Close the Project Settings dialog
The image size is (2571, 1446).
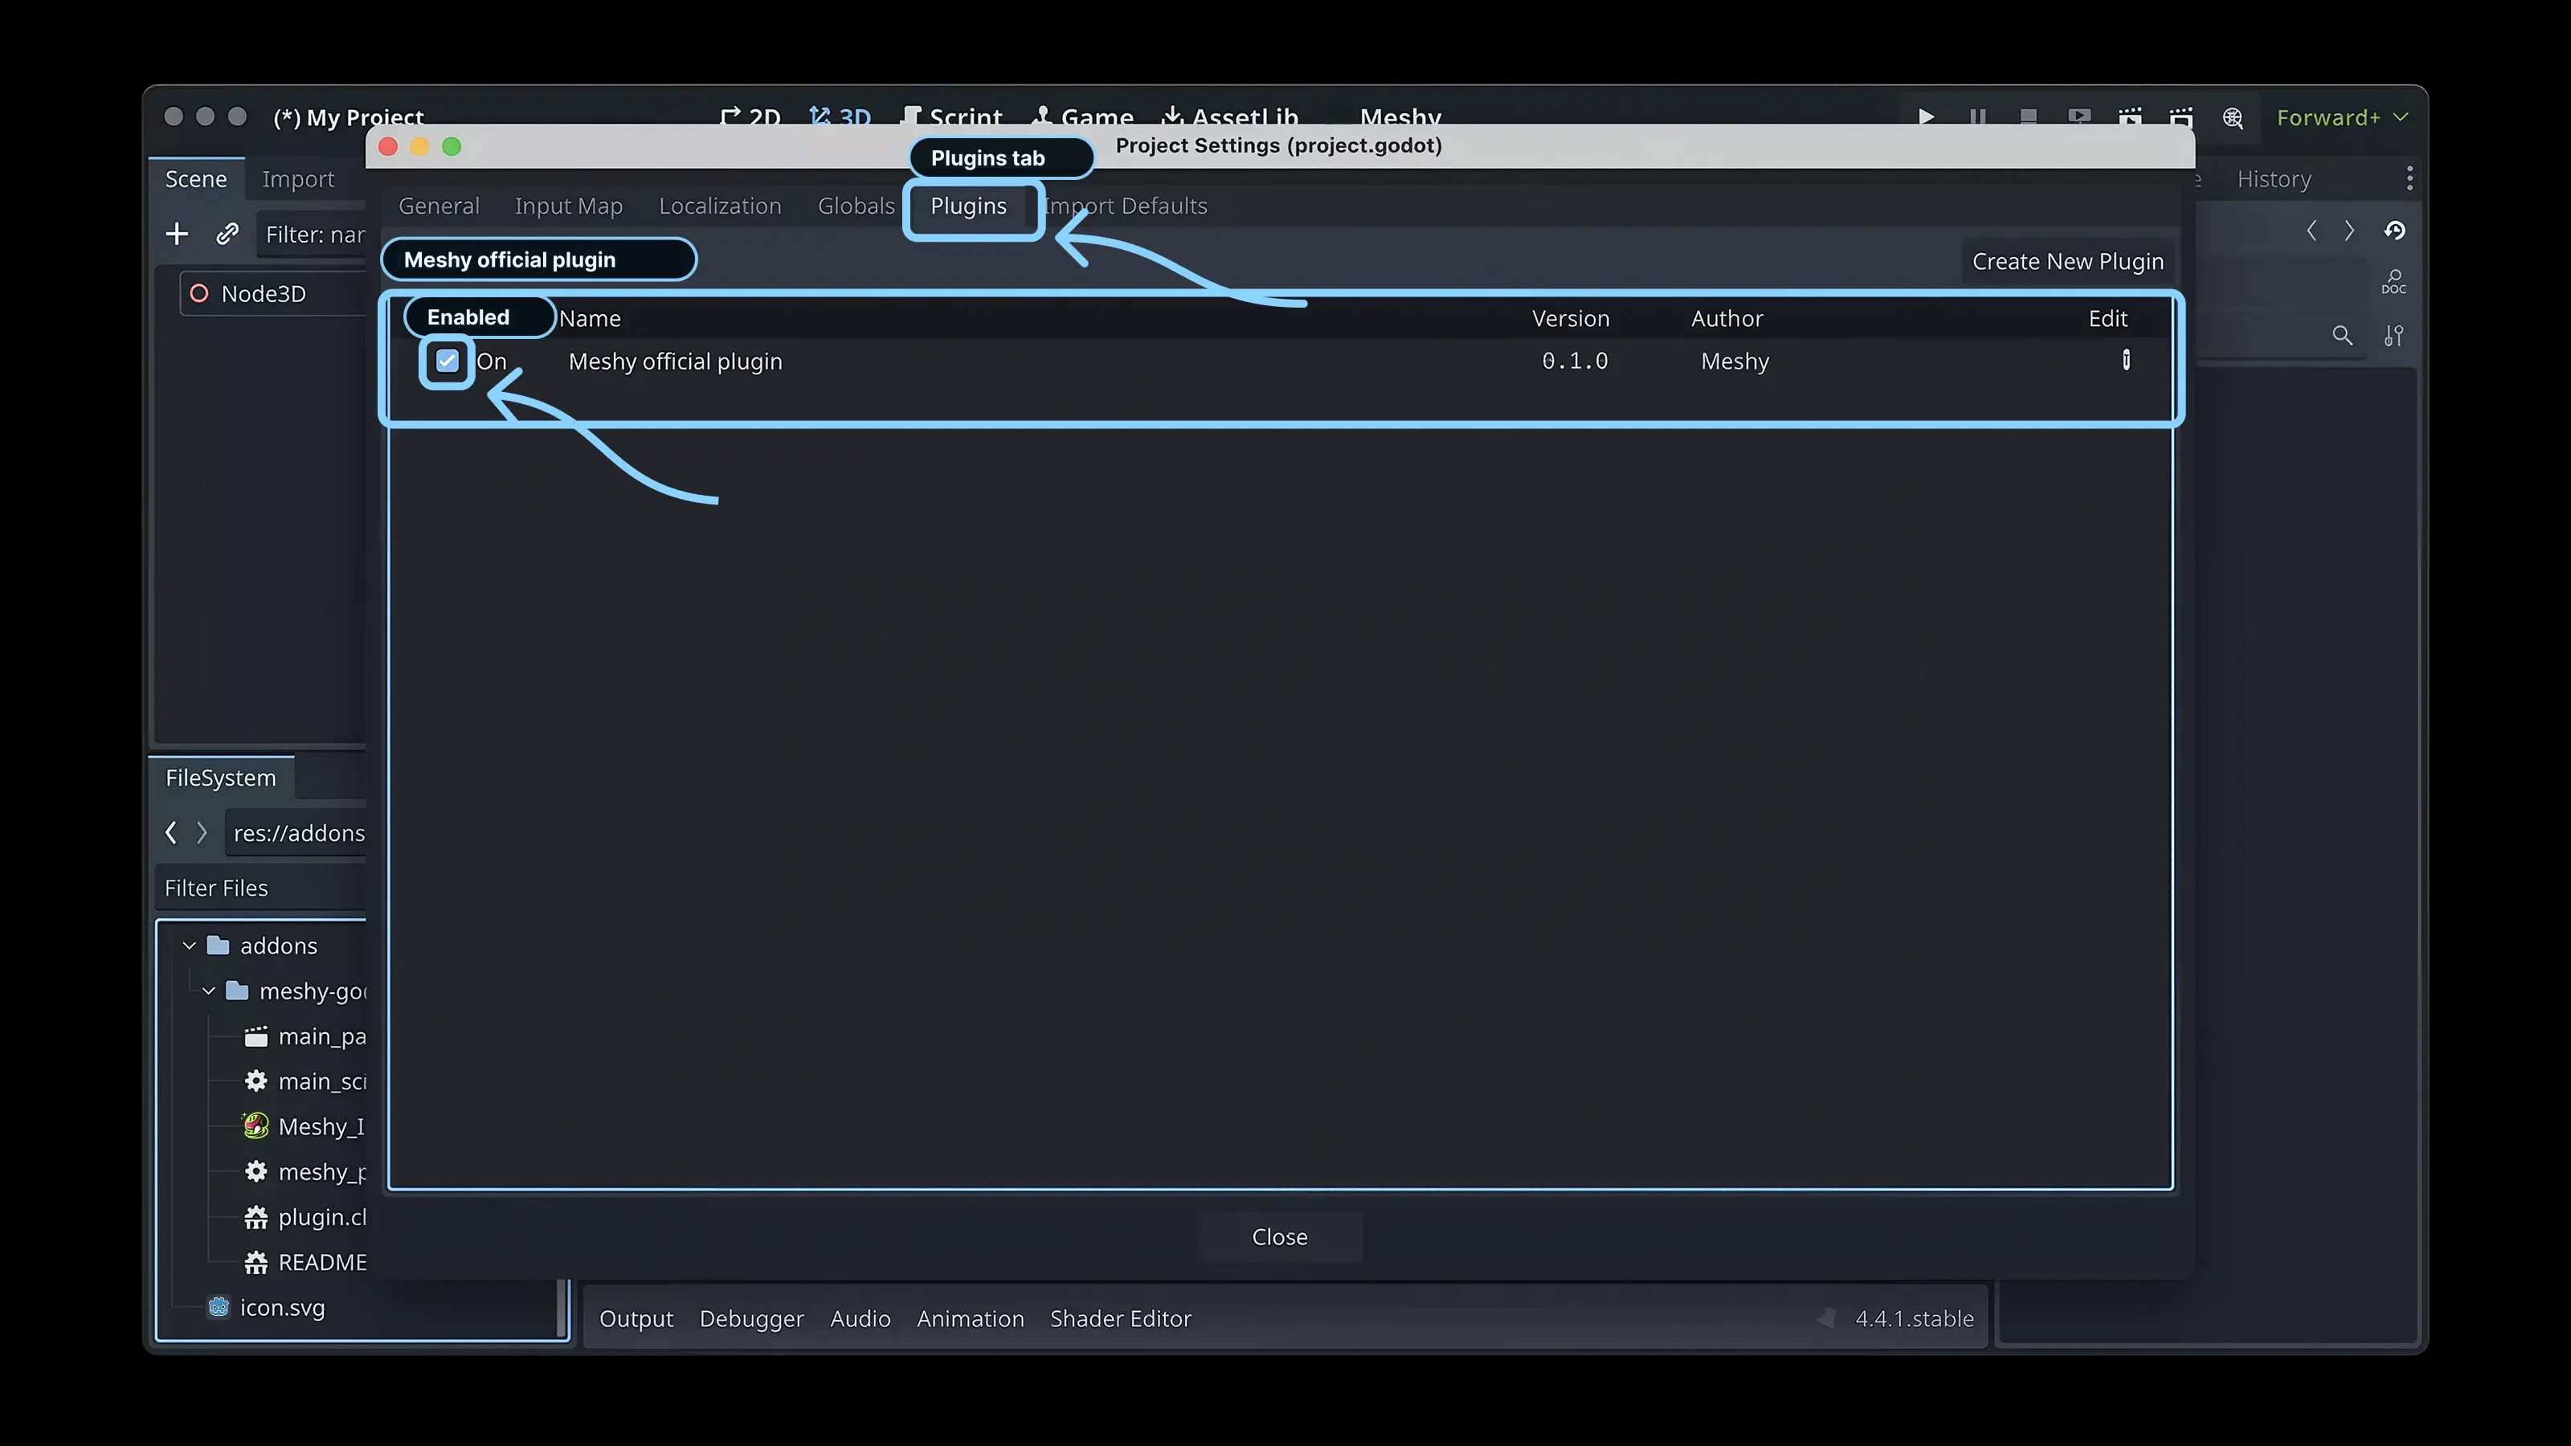point(1280,1236)
